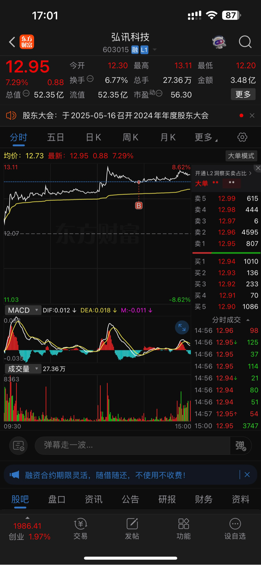Open 开通L2洞察买卖占比 link
This screenshot has height=565, width=261.
click(x=223, y=173)
